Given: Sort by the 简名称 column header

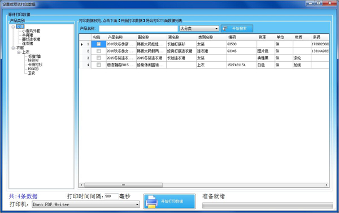Looking at the screenshot, I should click(x=181, y=37).
